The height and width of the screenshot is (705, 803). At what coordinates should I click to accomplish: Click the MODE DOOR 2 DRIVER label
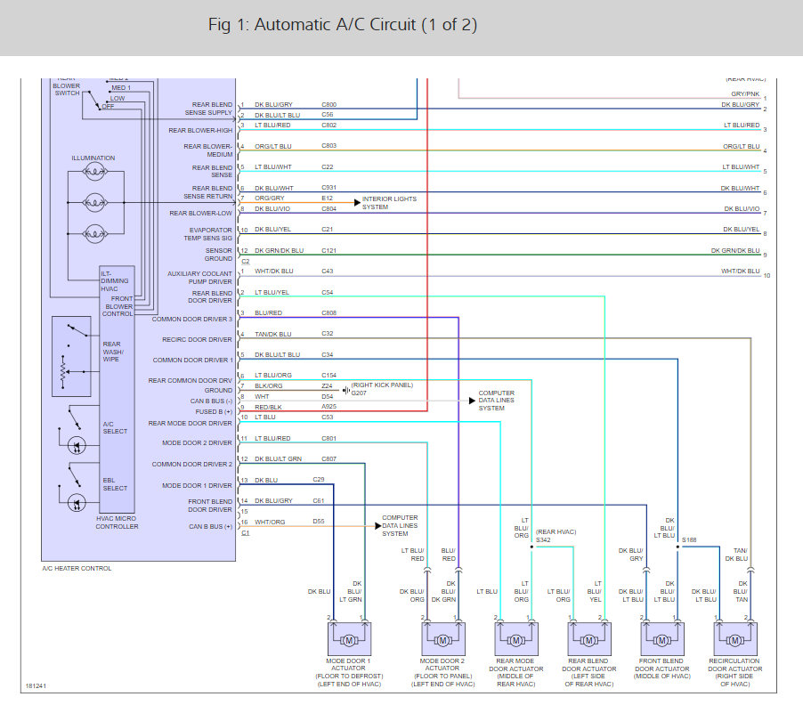click(197, 443)
